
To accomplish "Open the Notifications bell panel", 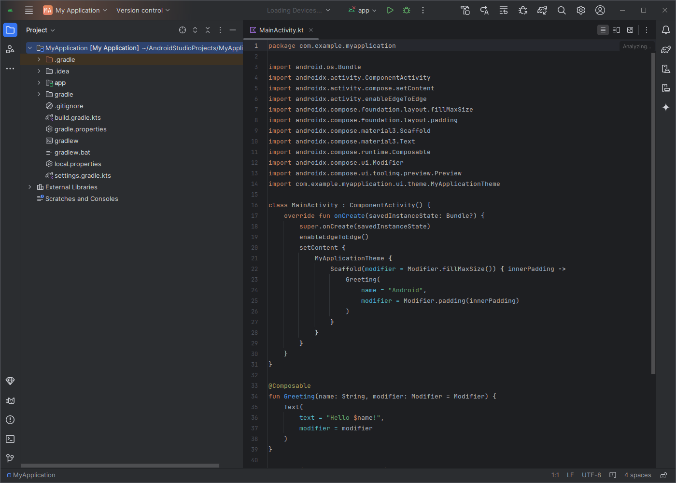I will [x=666, y=30].
